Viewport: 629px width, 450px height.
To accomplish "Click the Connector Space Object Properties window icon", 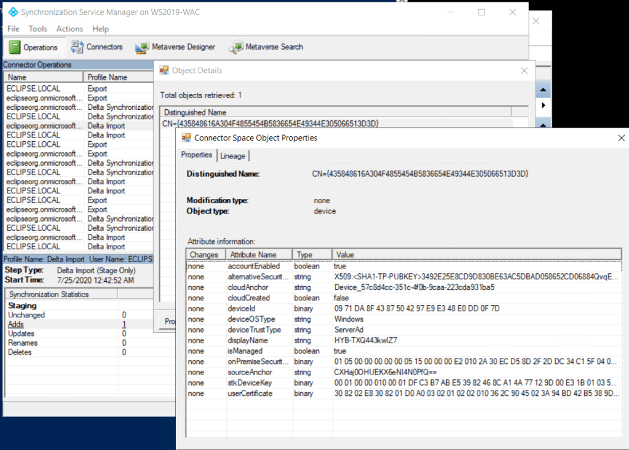I will click(185, 138).
